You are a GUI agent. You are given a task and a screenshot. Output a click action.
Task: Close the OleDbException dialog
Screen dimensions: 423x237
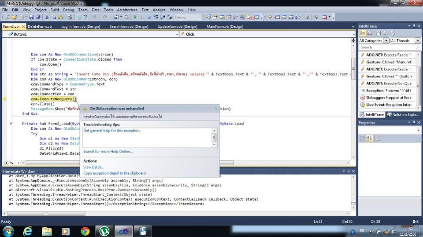point(216,109)
